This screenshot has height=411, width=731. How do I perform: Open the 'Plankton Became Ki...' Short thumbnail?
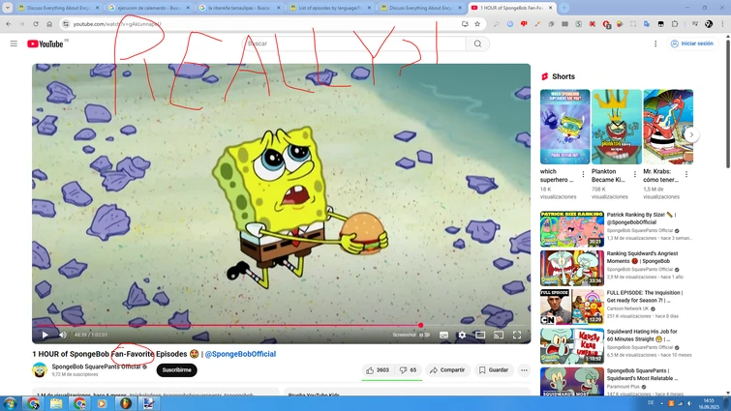pyautogui.click(x=617, y=127)
